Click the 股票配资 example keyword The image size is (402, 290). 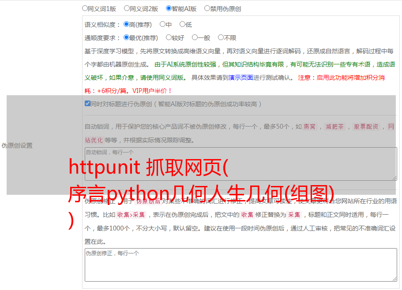coord(366,126)
